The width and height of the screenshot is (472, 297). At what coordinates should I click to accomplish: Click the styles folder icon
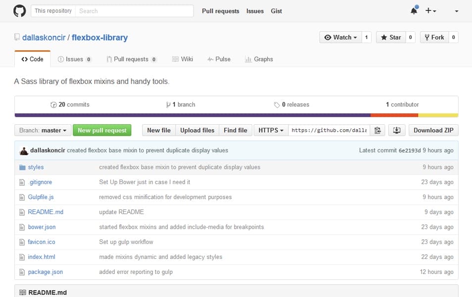22,167
